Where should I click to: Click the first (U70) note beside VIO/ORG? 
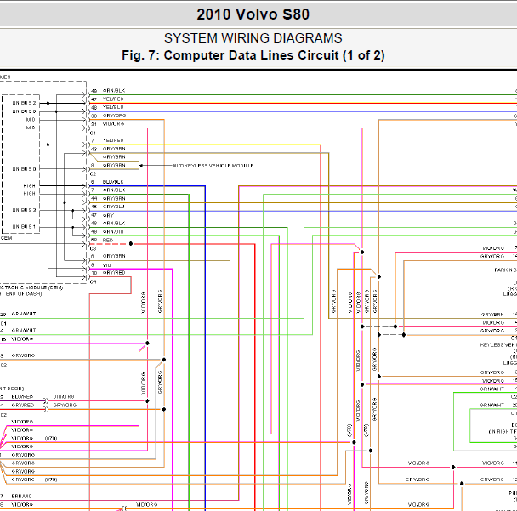click(51, 439)
